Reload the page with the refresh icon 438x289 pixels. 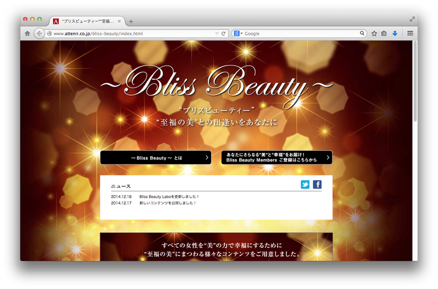[x=223, y=33]
